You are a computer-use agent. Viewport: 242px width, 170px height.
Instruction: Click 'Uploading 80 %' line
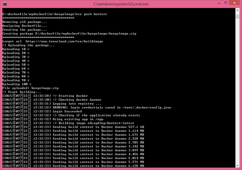16,76
